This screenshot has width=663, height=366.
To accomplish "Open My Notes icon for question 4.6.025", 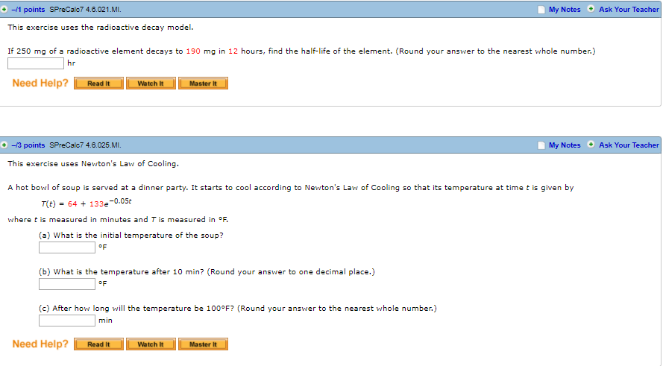I will (x=541, y=145).
